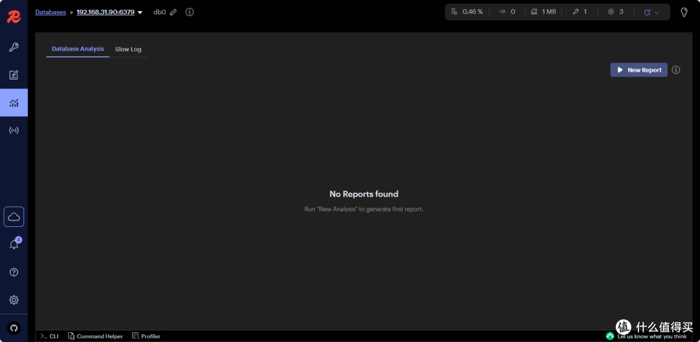Expand the CLI panel
The image size is (700, 342).
(x=49, y=336)
